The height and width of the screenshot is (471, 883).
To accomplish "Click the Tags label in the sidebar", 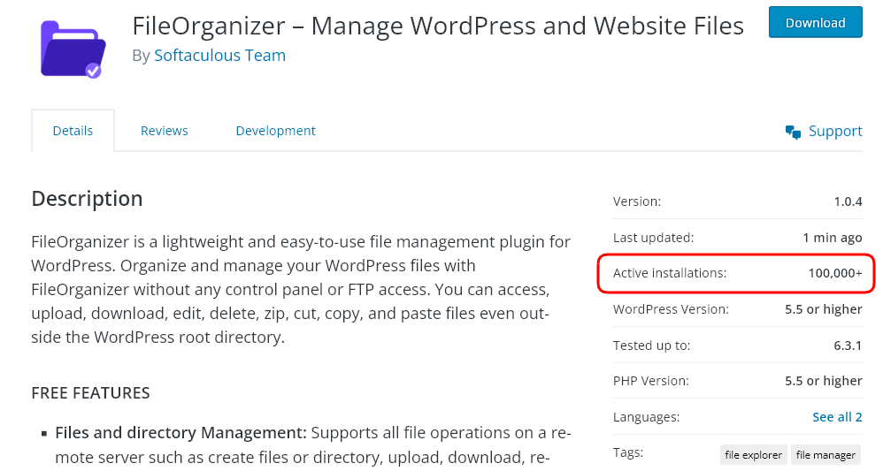I will (x=628, y=452).
